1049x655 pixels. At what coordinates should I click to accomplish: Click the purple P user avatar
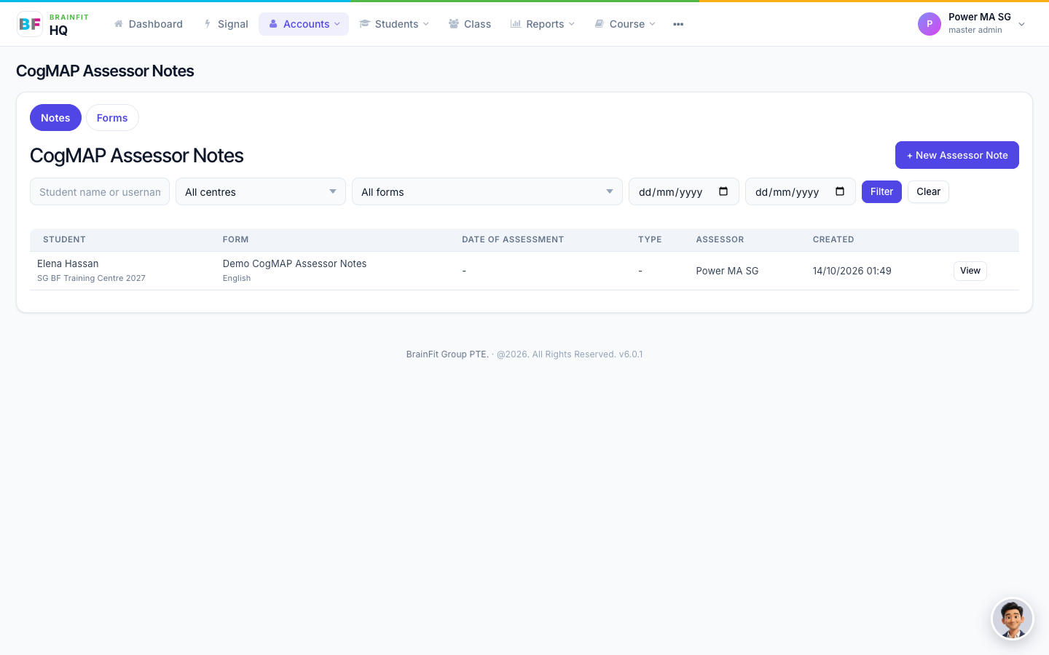point(930,24)
